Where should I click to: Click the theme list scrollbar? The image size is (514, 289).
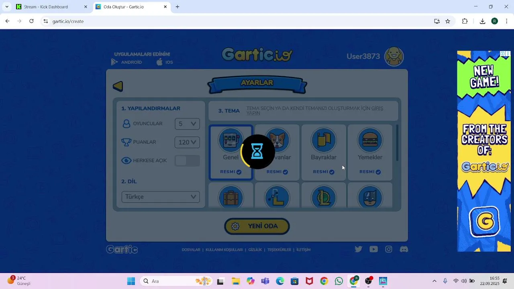point(398,143)
